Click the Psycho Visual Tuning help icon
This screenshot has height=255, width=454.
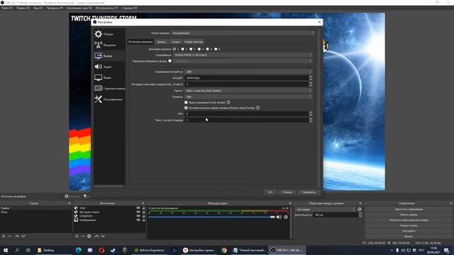tap(258, 108)
